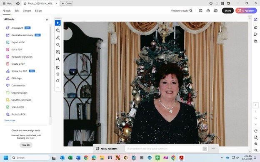Open the notifications bell

217,3
